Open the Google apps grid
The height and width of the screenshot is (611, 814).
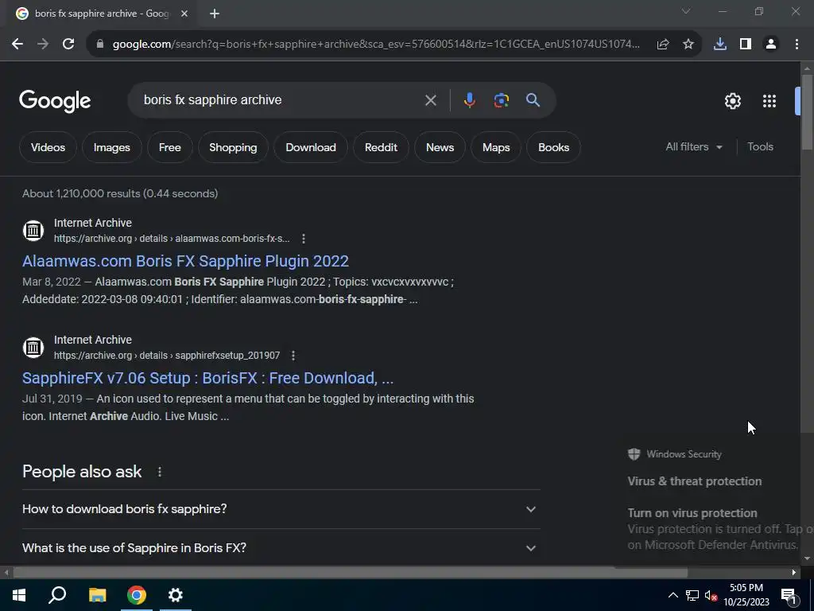pos(769,101)
